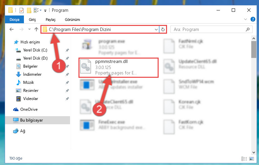Click the Properties checkmark icon in title bar

click(x=22, y=10)
